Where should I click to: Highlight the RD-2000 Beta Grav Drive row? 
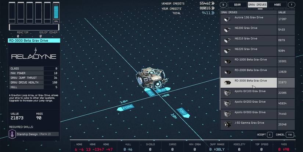coord(257,72)
